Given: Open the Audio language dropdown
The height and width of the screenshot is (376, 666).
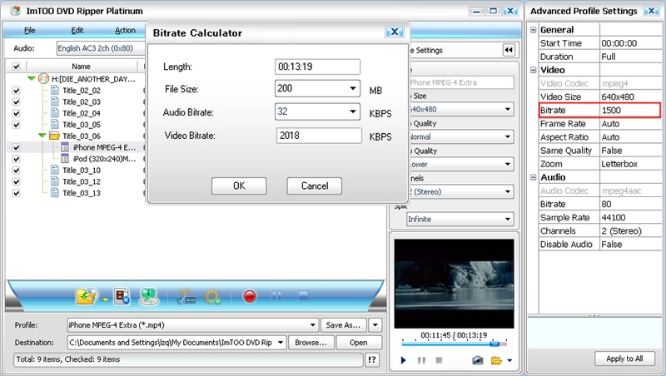Looking at the screenshot, I should pyautogui.click(x=101, y=48).
